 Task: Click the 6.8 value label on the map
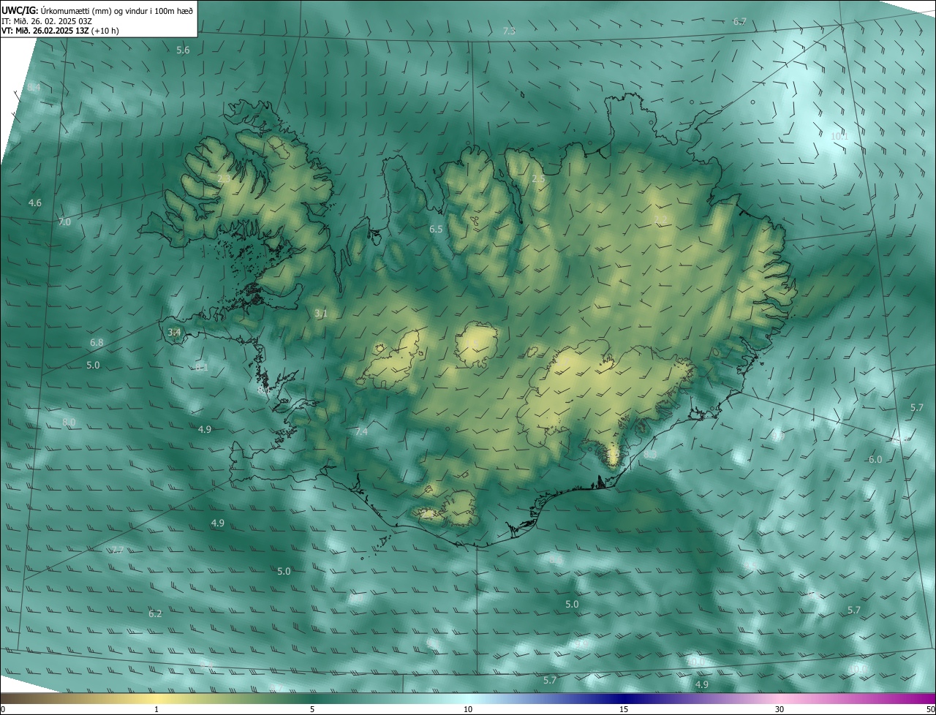[x=97, y=342]
